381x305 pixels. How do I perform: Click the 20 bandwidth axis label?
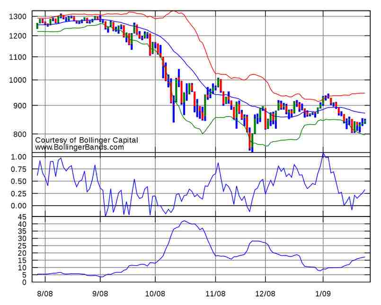coord(22,253)
